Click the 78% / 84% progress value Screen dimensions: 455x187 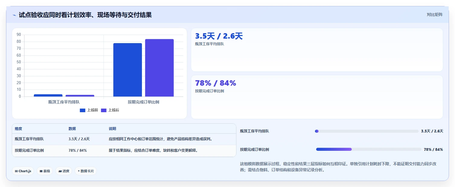point(433,149)
